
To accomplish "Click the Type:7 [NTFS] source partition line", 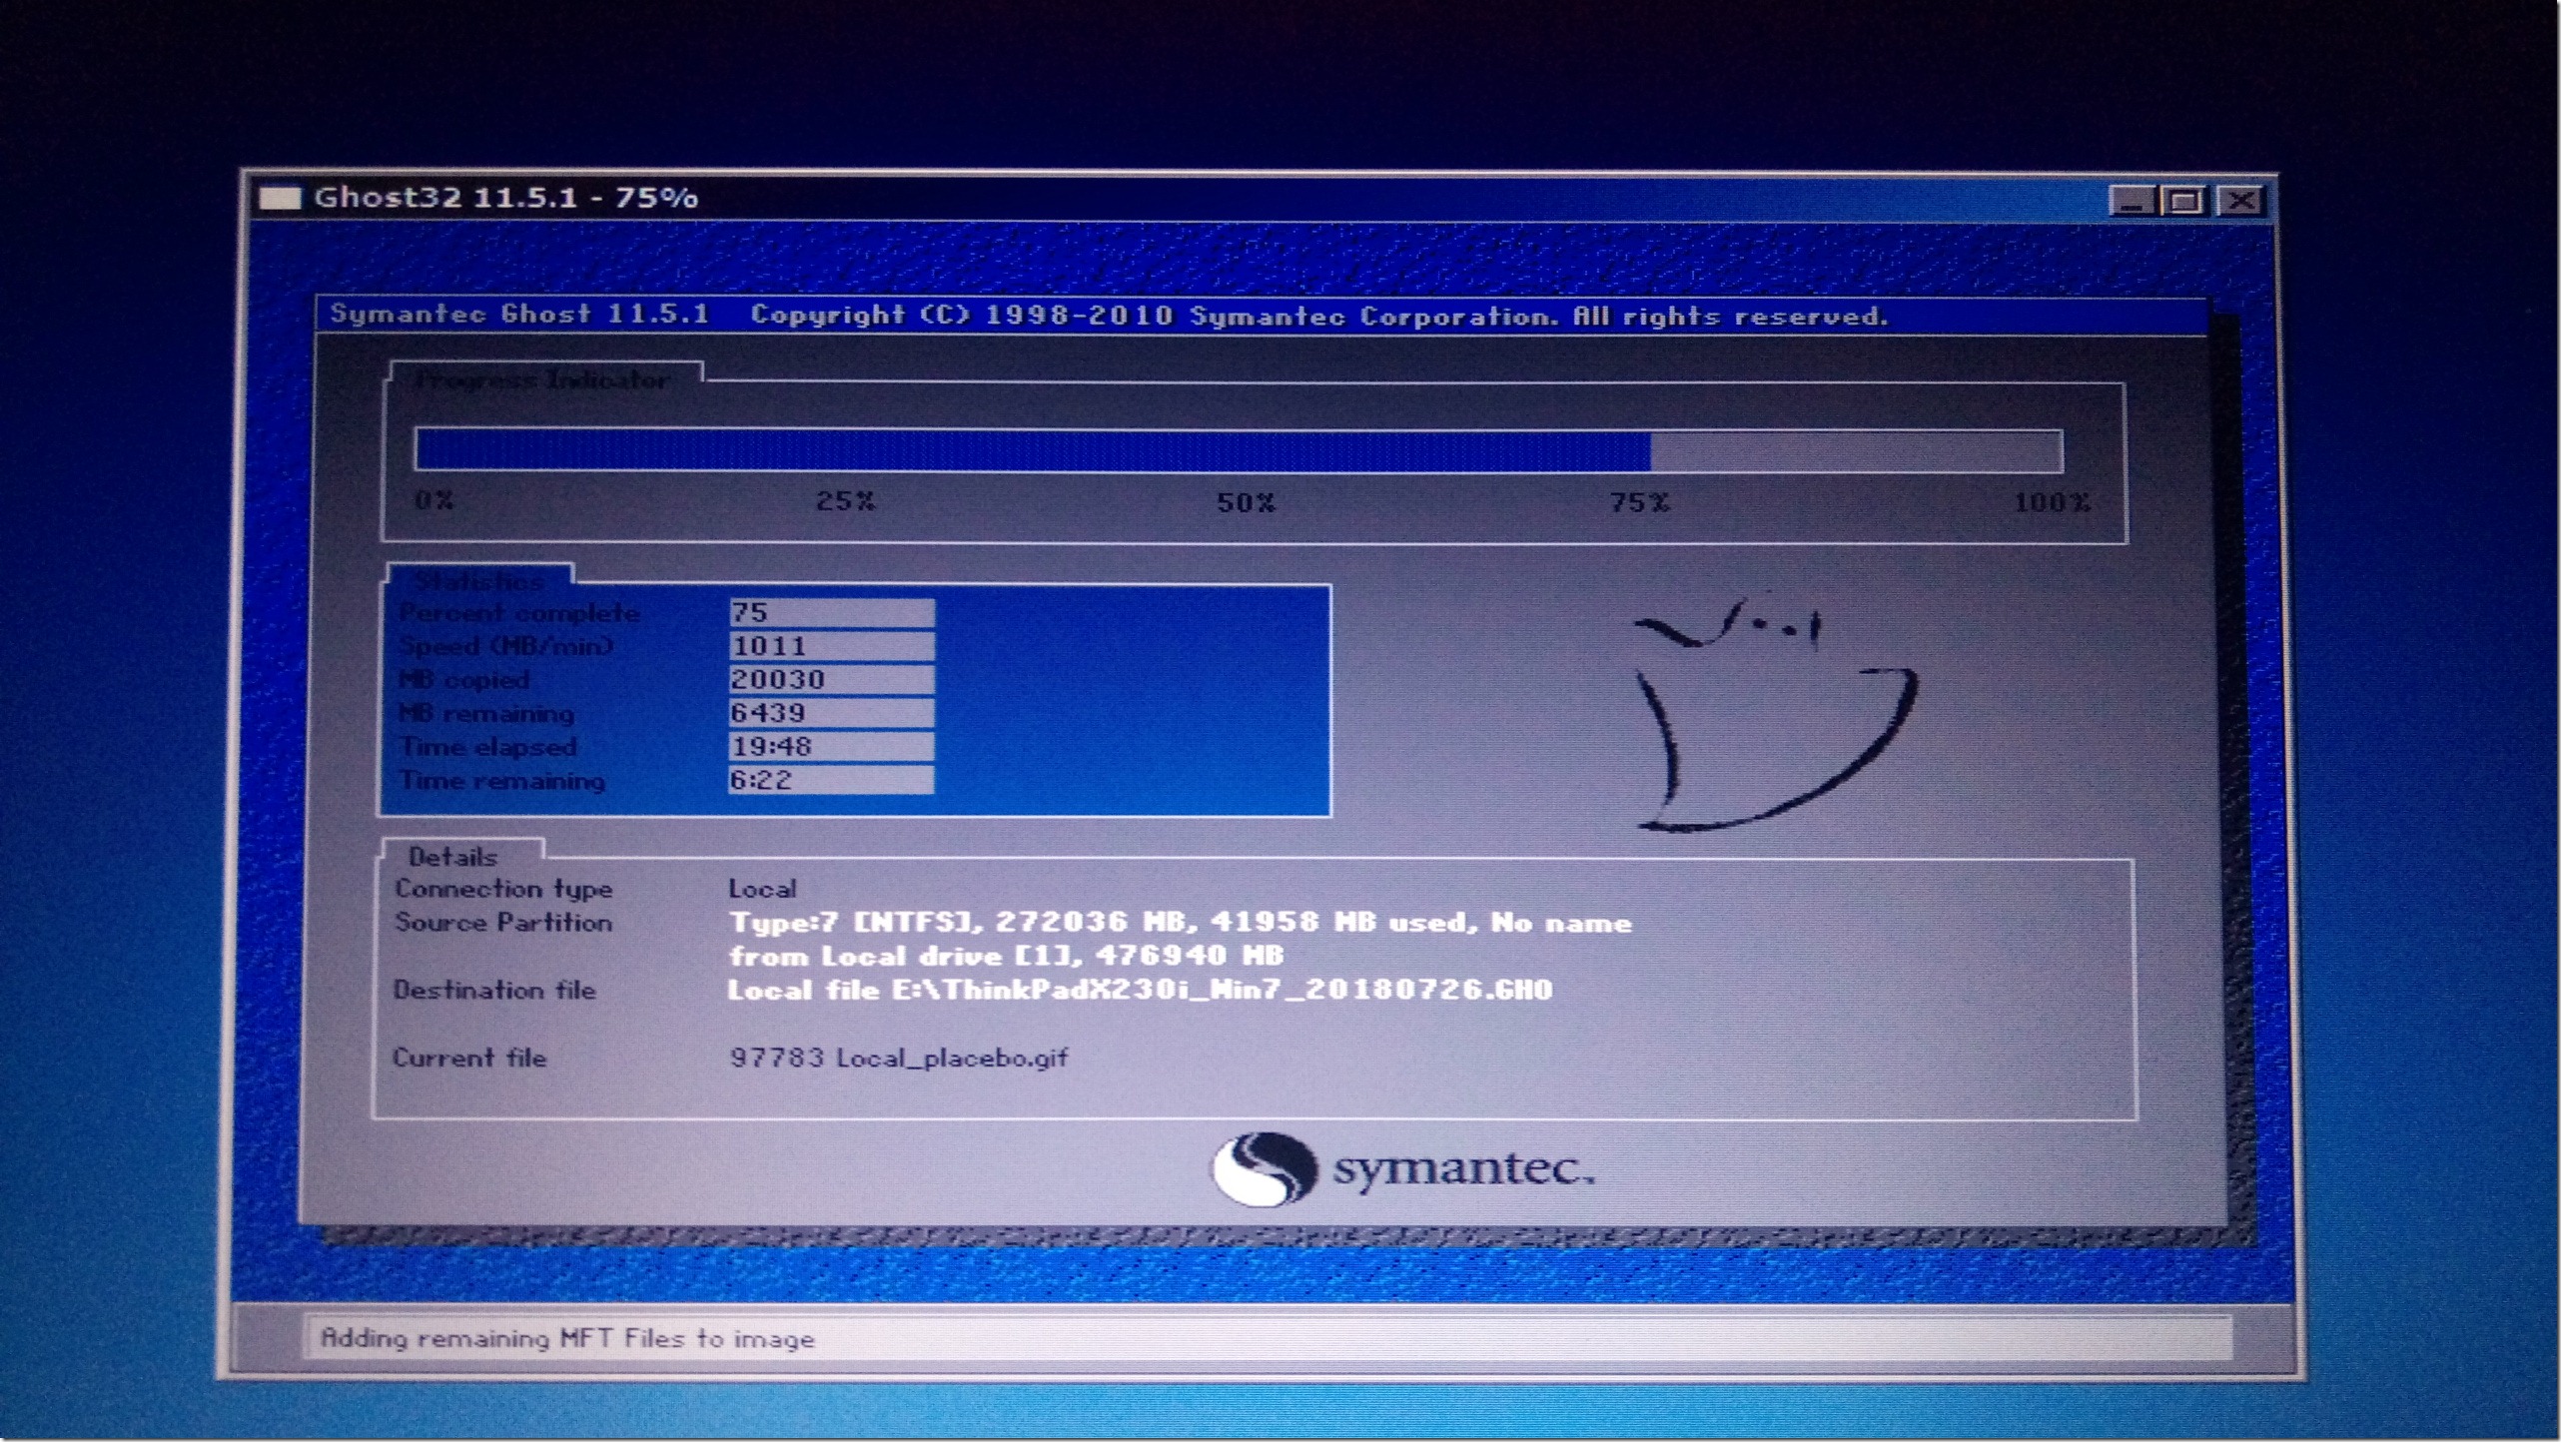I will coord(1180,923).
